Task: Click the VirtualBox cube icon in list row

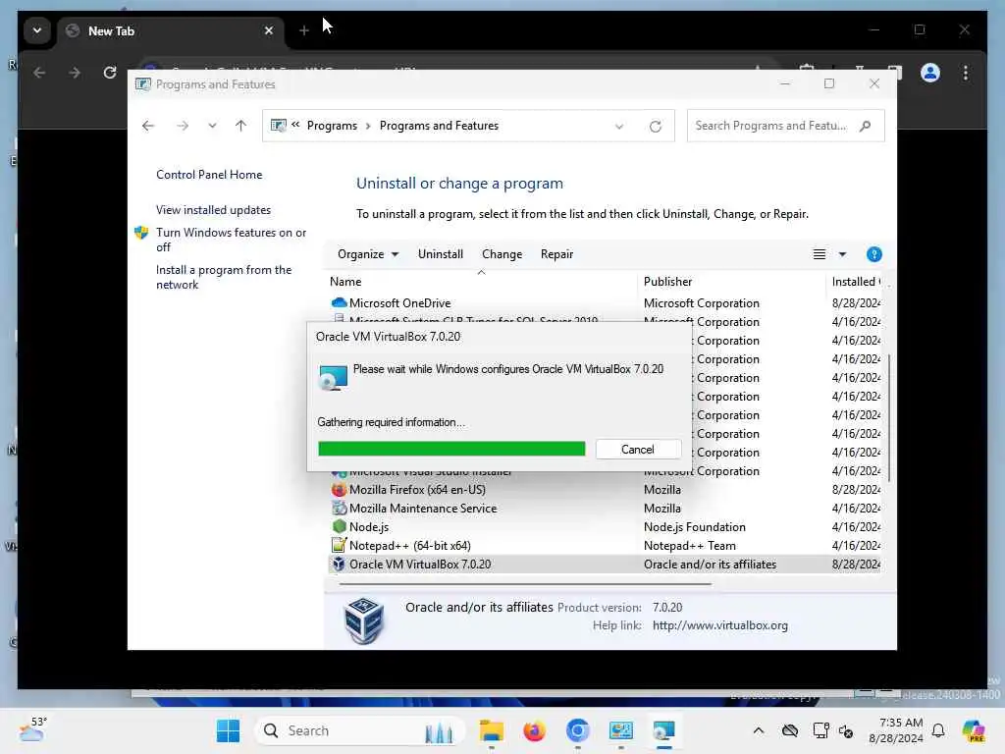Action: (x=339, y=565)
